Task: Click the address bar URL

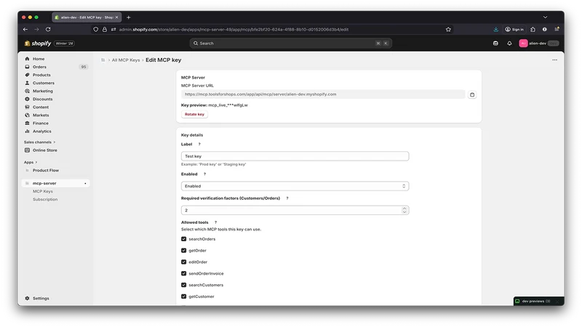Action: coord(234,29)
